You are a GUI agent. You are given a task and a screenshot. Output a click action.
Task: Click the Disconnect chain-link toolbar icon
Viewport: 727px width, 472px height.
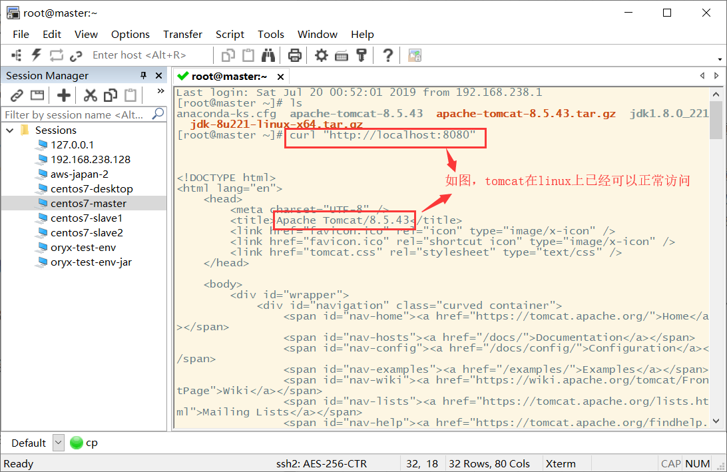tap(76, 56)
